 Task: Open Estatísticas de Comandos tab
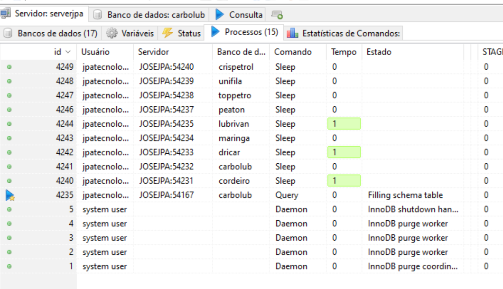click(343, 33)
